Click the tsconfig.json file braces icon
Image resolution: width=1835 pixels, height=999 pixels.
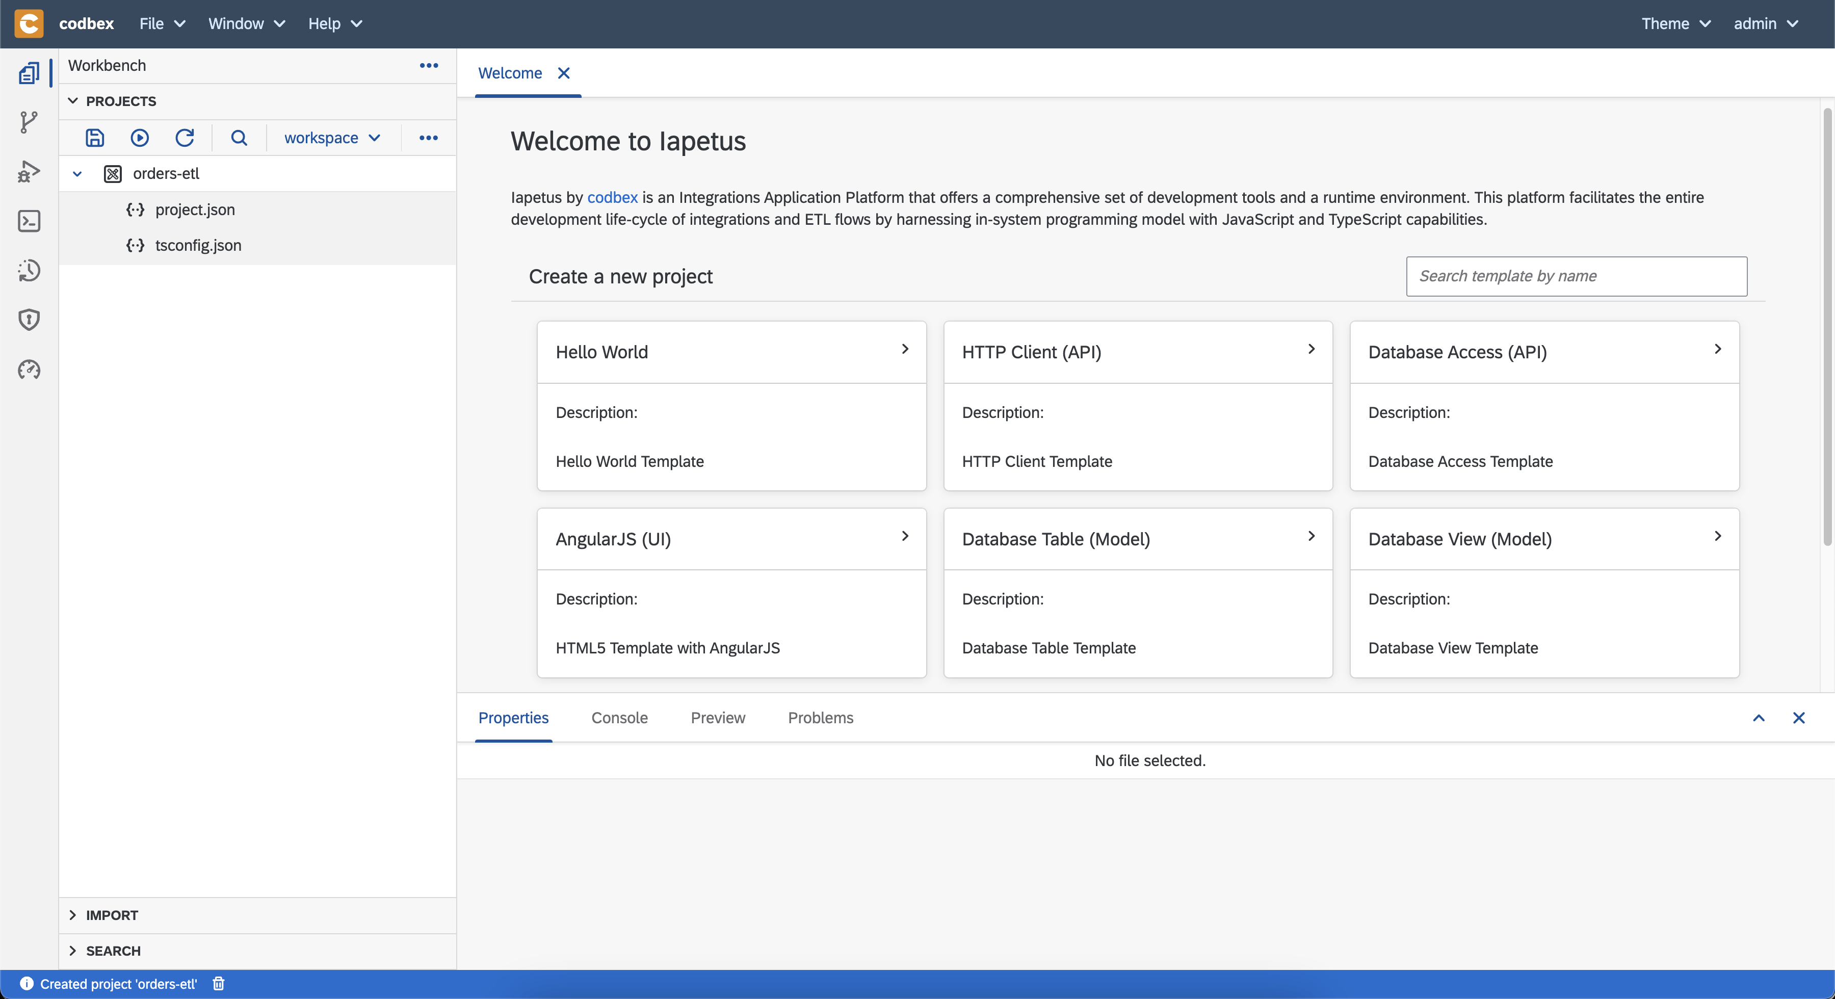coord(136,245)
